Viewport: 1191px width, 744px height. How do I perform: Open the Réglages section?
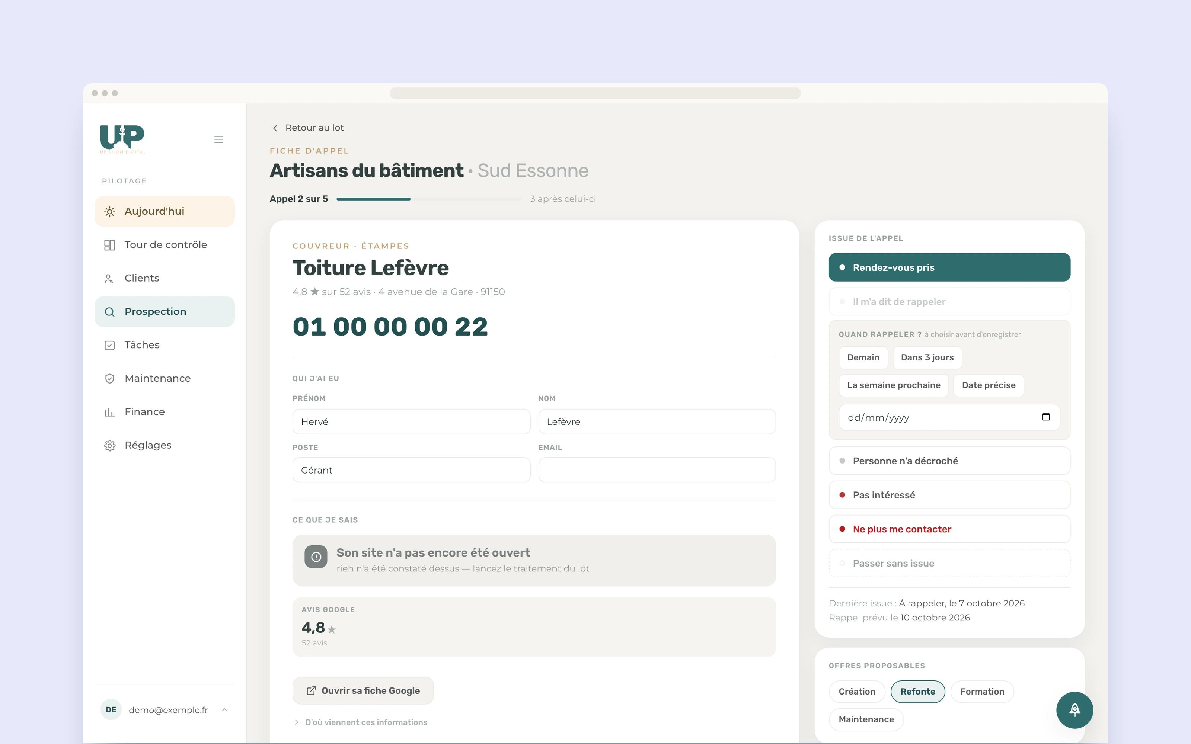click(x=165, y=446)
